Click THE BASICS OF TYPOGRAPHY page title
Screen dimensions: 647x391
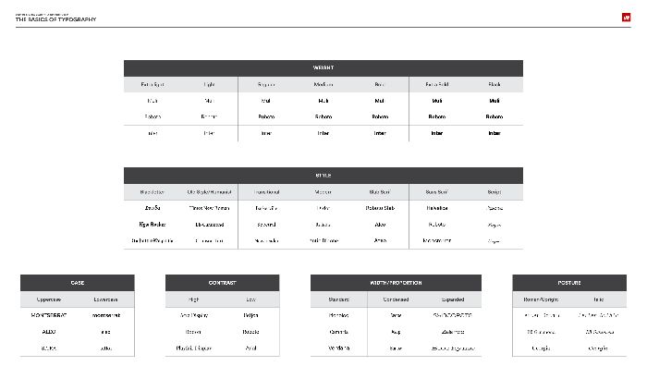coord(55,19)
